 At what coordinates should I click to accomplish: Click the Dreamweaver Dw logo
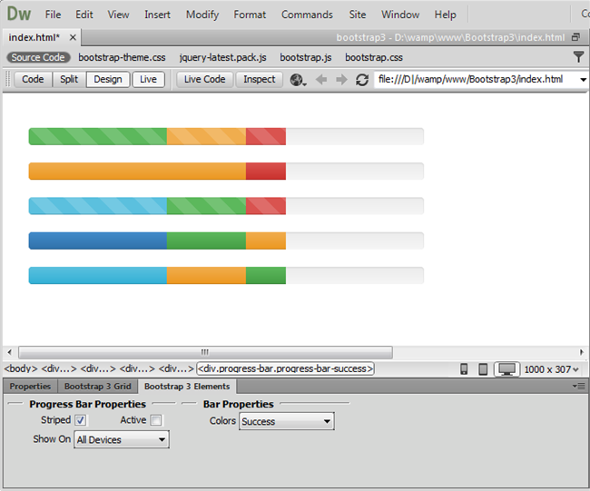[19, 14]
